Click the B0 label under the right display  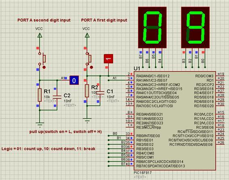coord(203,61)
